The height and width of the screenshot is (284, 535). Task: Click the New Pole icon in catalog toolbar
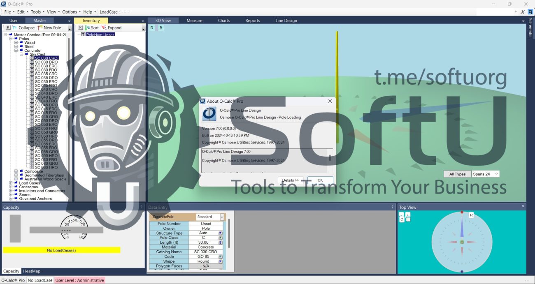40,28
